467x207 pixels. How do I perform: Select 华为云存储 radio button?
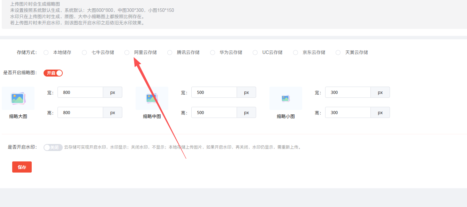click(x=213, y=53)
